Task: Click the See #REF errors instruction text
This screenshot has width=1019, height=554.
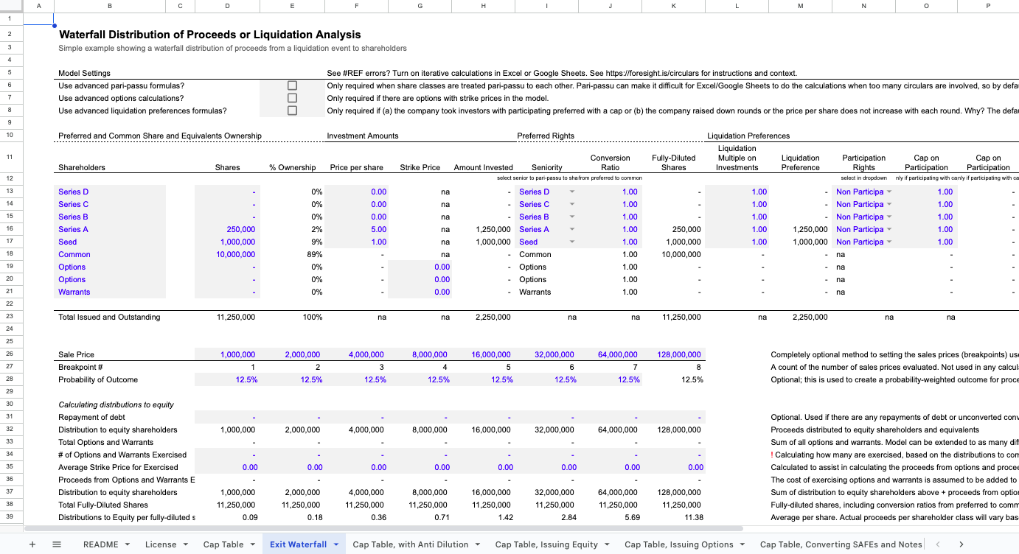Action: click(562, 73)
